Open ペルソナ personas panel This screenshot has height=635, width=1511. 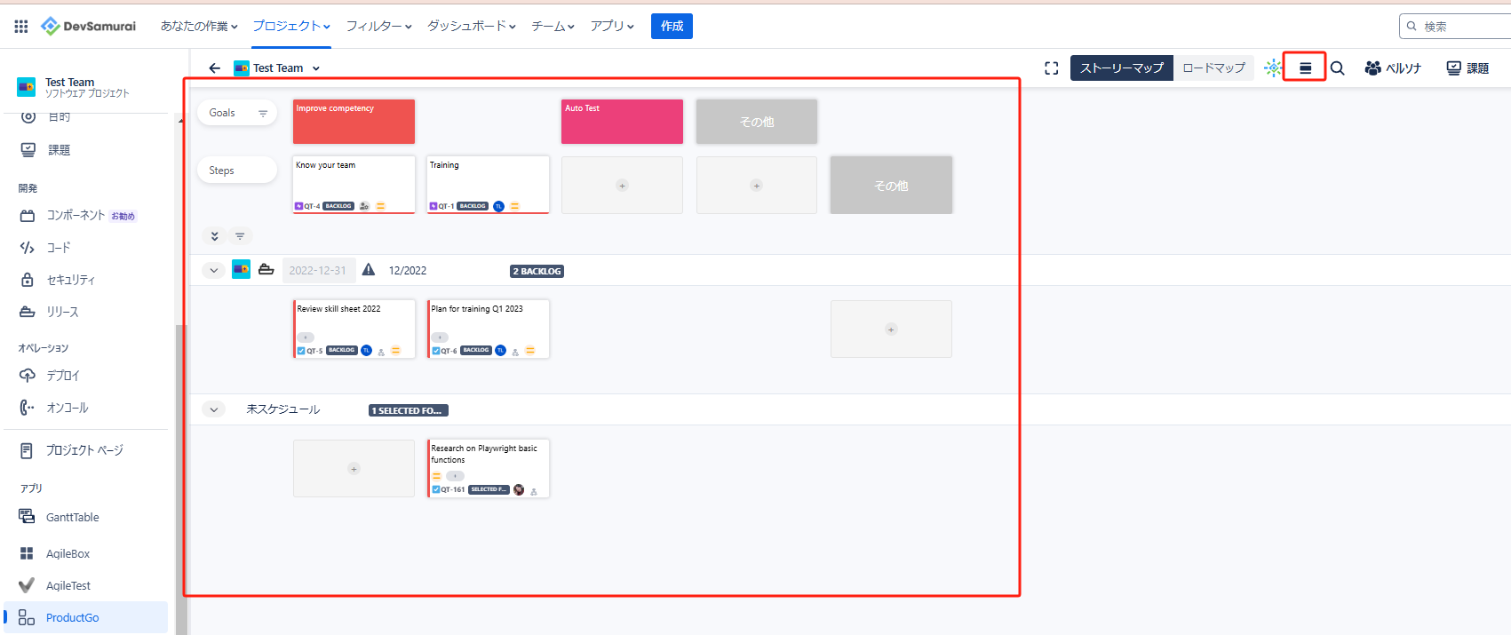pos(1393,68)
